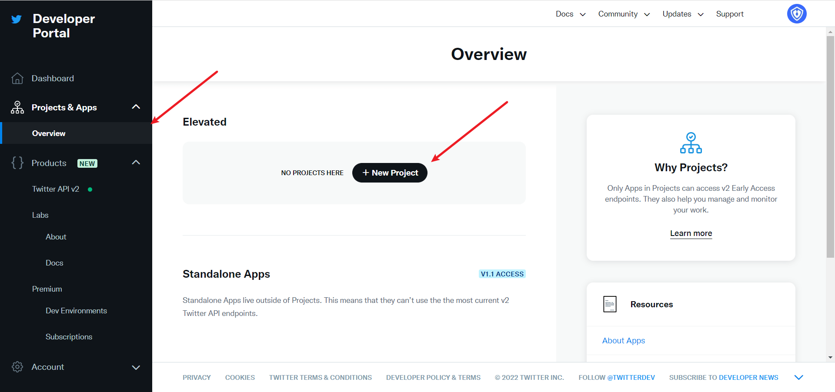
Task: Expand the Account section chevron
Action: click(136, 367)
